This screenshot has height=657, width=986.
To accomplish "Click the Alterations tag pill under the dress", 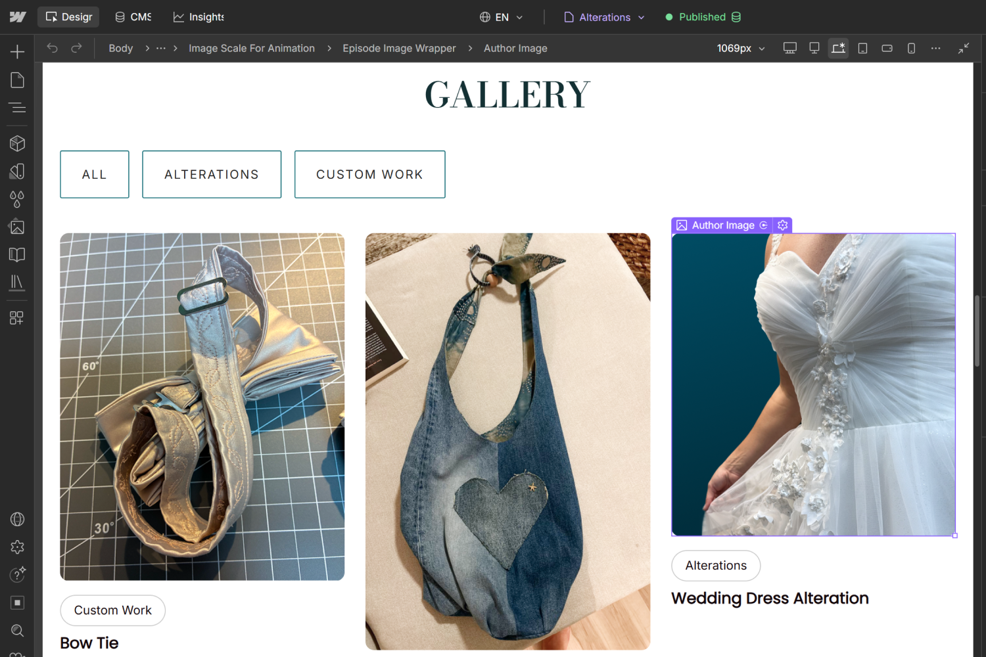I will 716,566.
